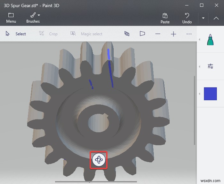Collapse the ribbon with the up chevron
Image resolution: width=224 pixels, height=184 pixels.
point(216,18)
